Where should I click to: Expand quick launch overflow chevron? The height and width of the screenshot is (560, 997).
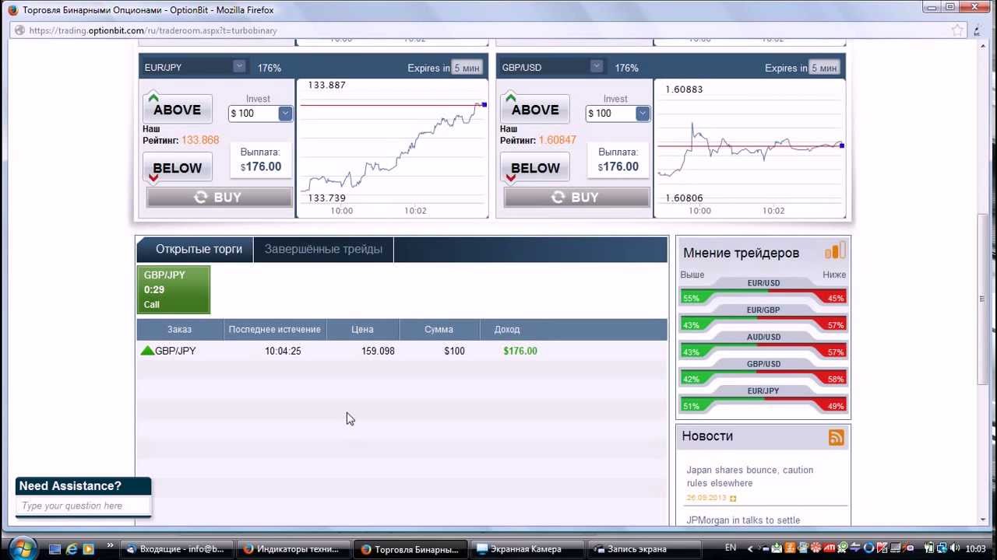tap(110, 545)
